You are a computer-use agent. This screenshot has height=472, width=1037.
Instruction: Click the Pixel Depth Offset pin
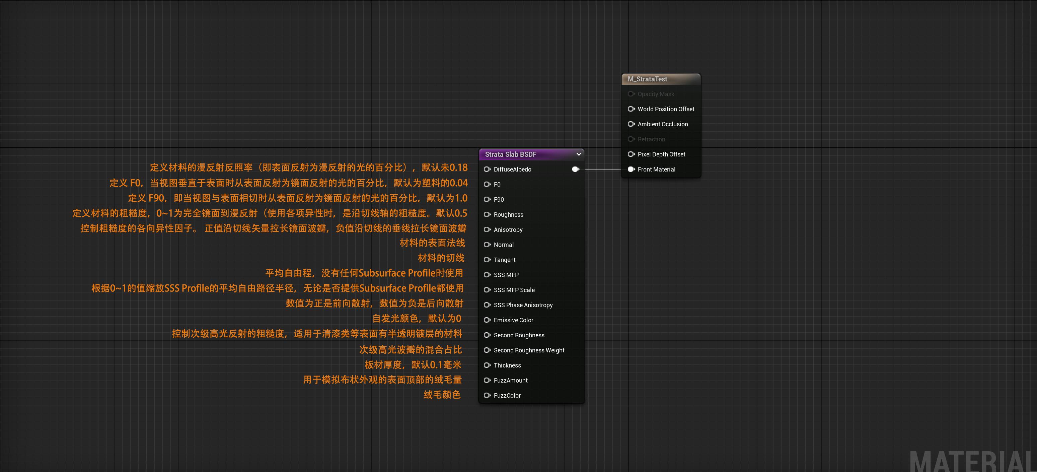tap(631, 154)
